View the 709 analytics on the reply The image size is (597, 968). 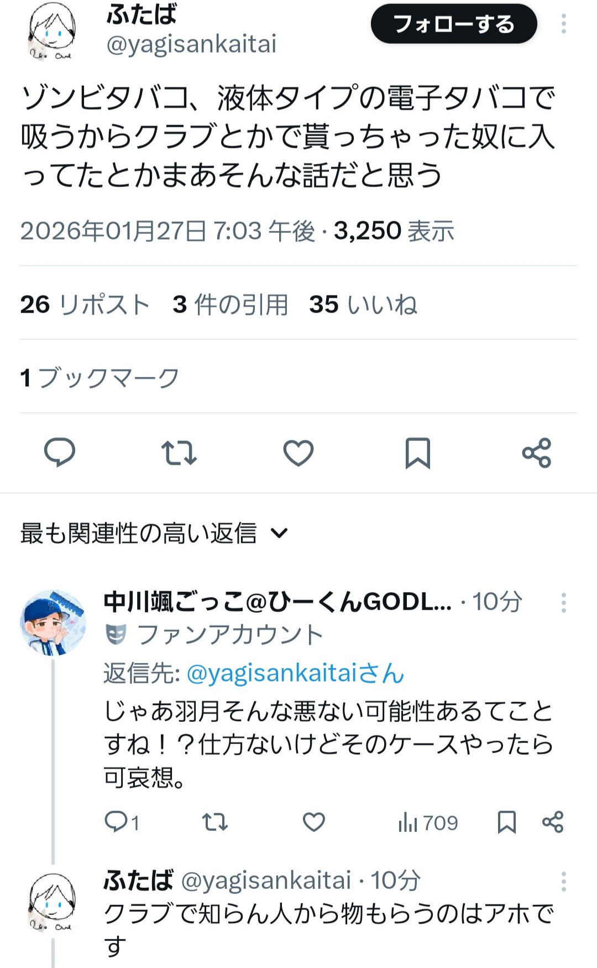coord(428,823)
